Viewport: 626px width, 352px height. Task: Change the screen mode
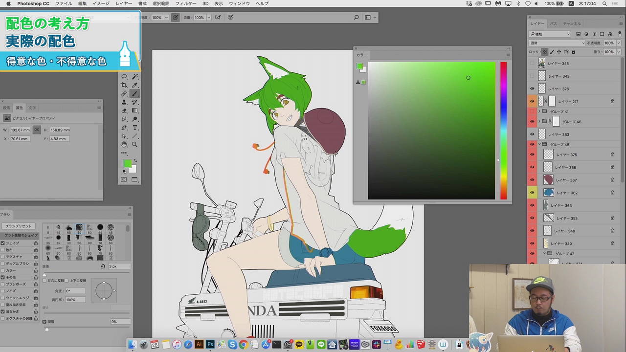pyautogui.click(x=135, y=179)
